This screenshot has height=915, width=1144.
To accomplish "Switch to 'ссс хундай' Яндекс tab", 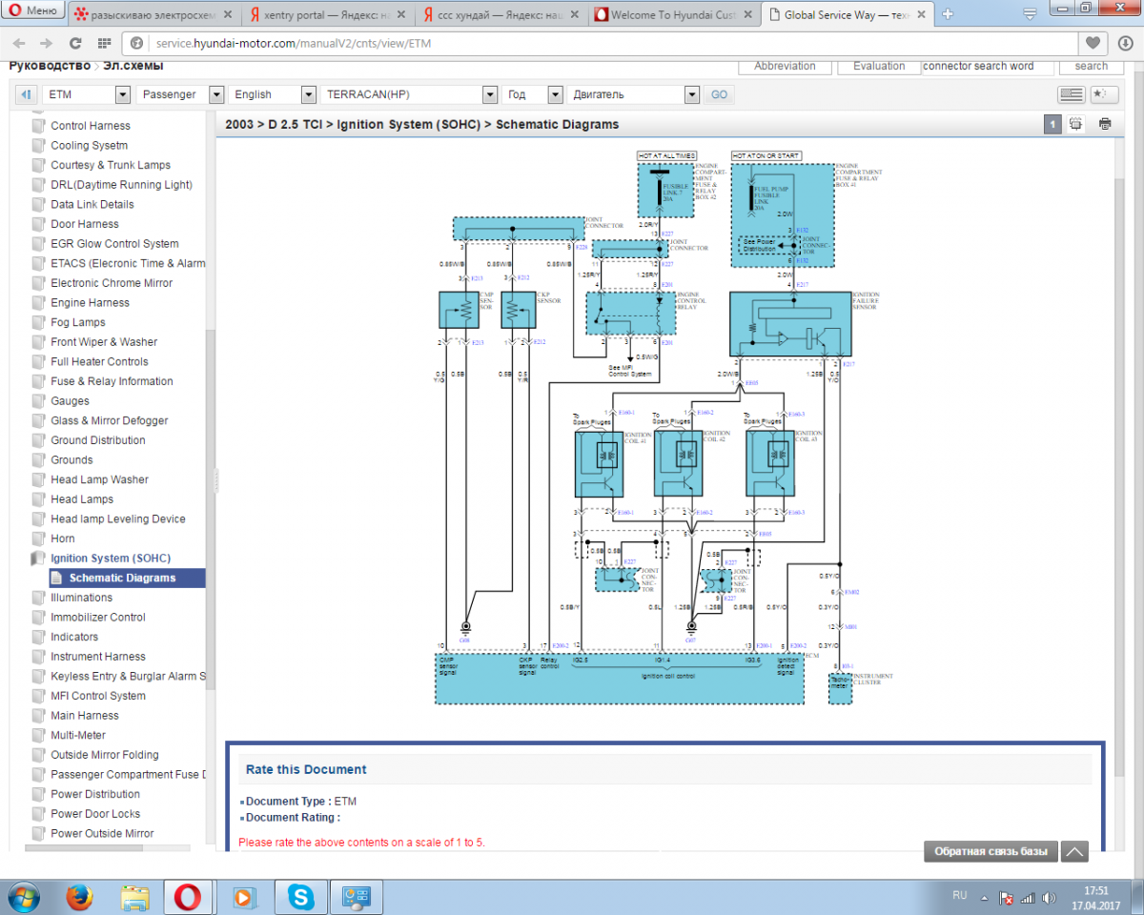I will [501, 14].
